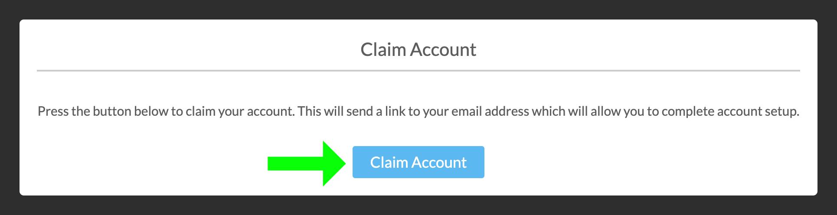
Task: Click the arrowhead tip of the green arrow
Action: [x=343, y=163]
